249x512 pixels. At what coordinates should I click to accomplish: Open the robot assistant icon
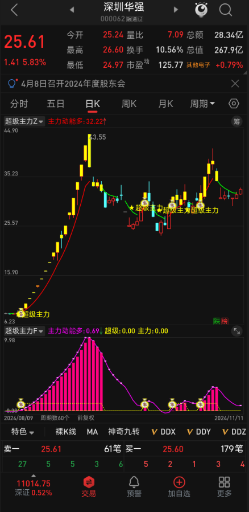201,10
